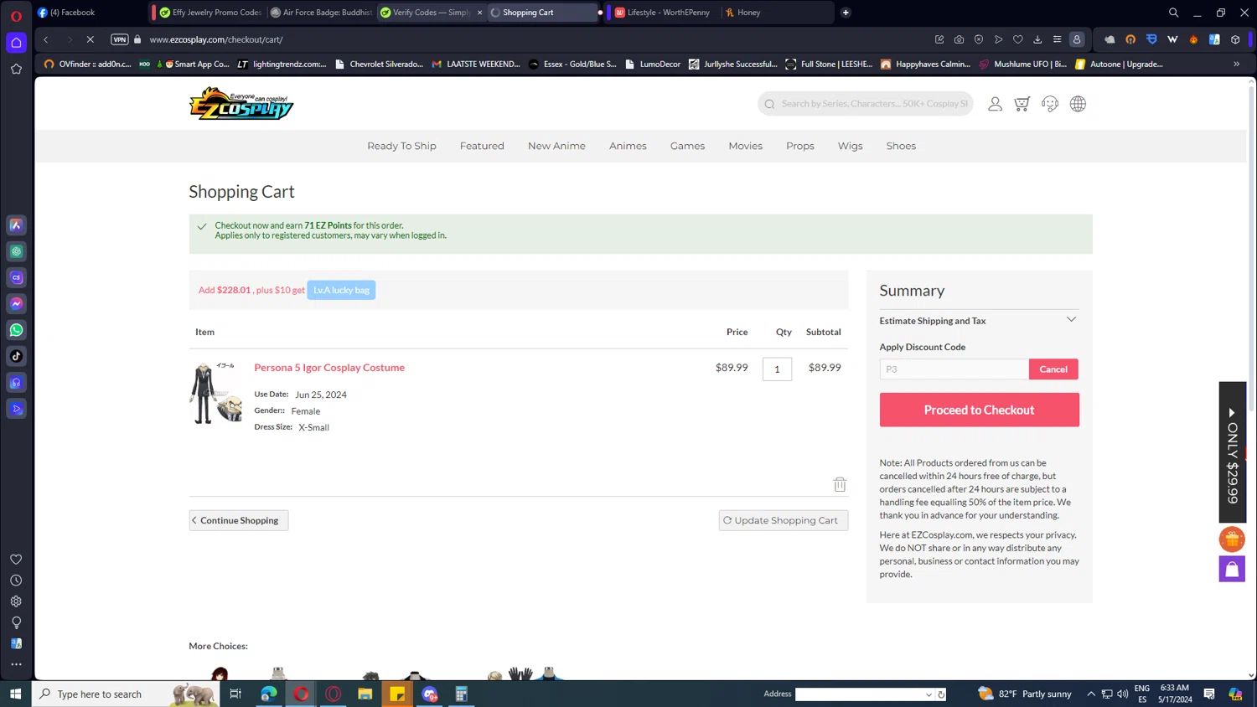Click the VPN badge in address bar
This screenshot has width=1257, height=707.
click(x=120, y=39)
